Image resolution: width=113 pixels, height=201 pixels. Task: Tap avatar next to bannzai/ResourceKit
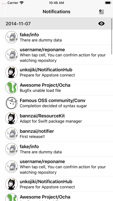point(12,118)
